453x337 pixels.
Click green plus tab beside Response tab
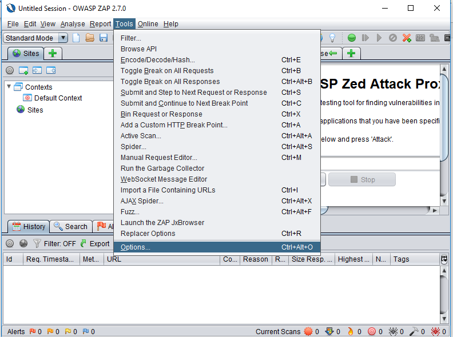coord(351,53)
